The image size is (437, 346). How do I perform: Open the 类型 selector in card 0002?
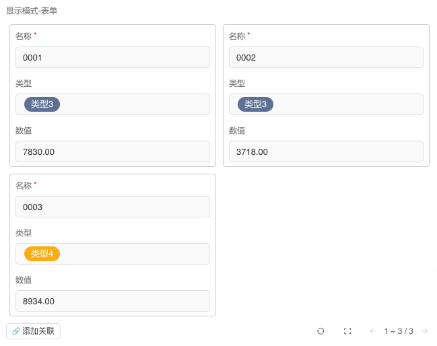click(347, 104)
